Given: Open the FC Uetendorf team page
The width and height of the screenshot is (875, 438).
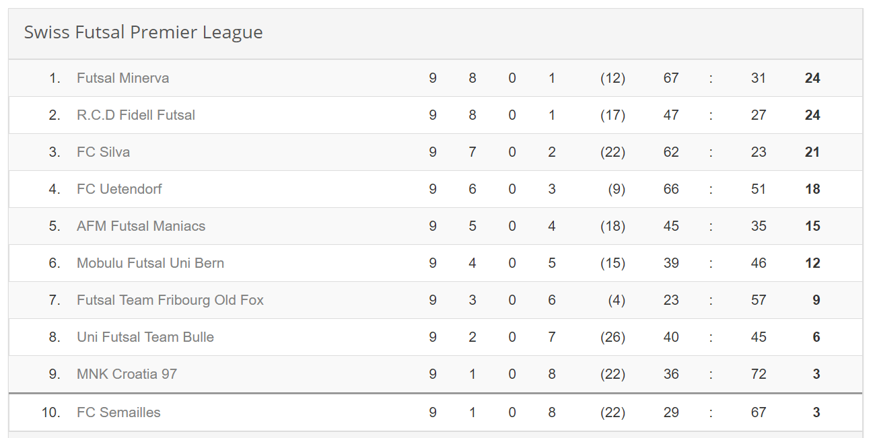Looking at the screenshot, I should (119, 189).
